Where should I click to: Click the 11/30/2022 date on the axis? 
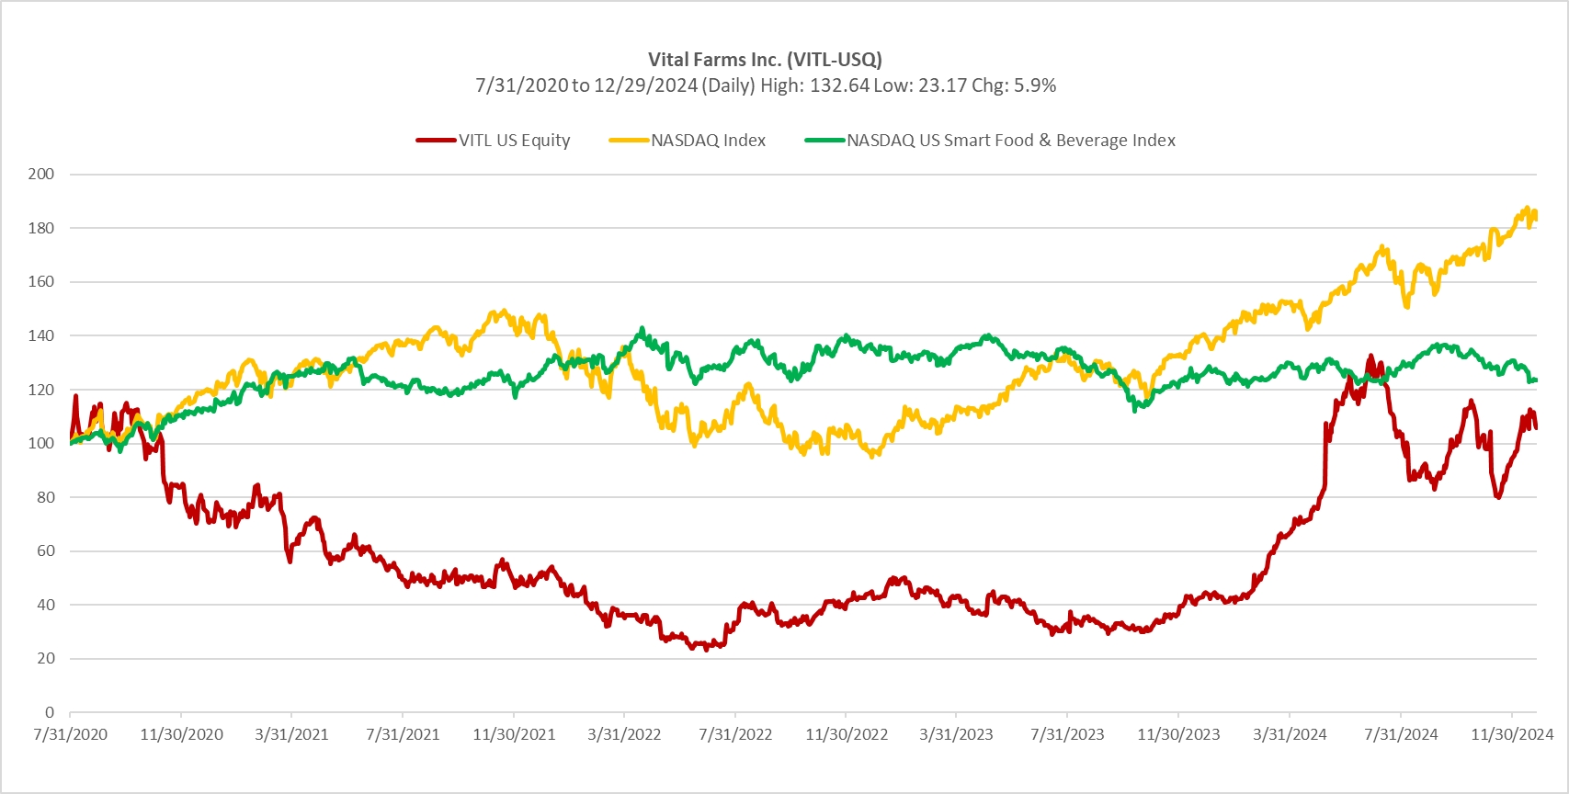coord(847,735)
